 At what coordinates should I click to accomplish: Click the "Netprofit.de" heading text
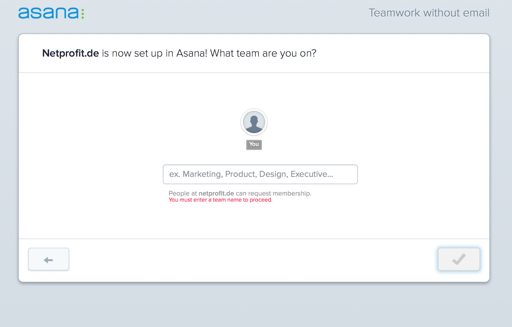point(71,53)
